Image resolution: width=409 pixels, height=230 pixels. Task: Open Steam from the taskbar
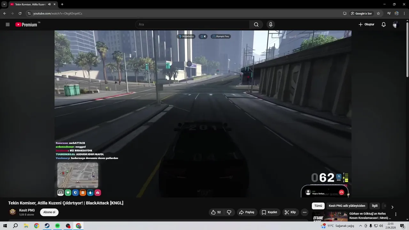click(x=47, y=226)
